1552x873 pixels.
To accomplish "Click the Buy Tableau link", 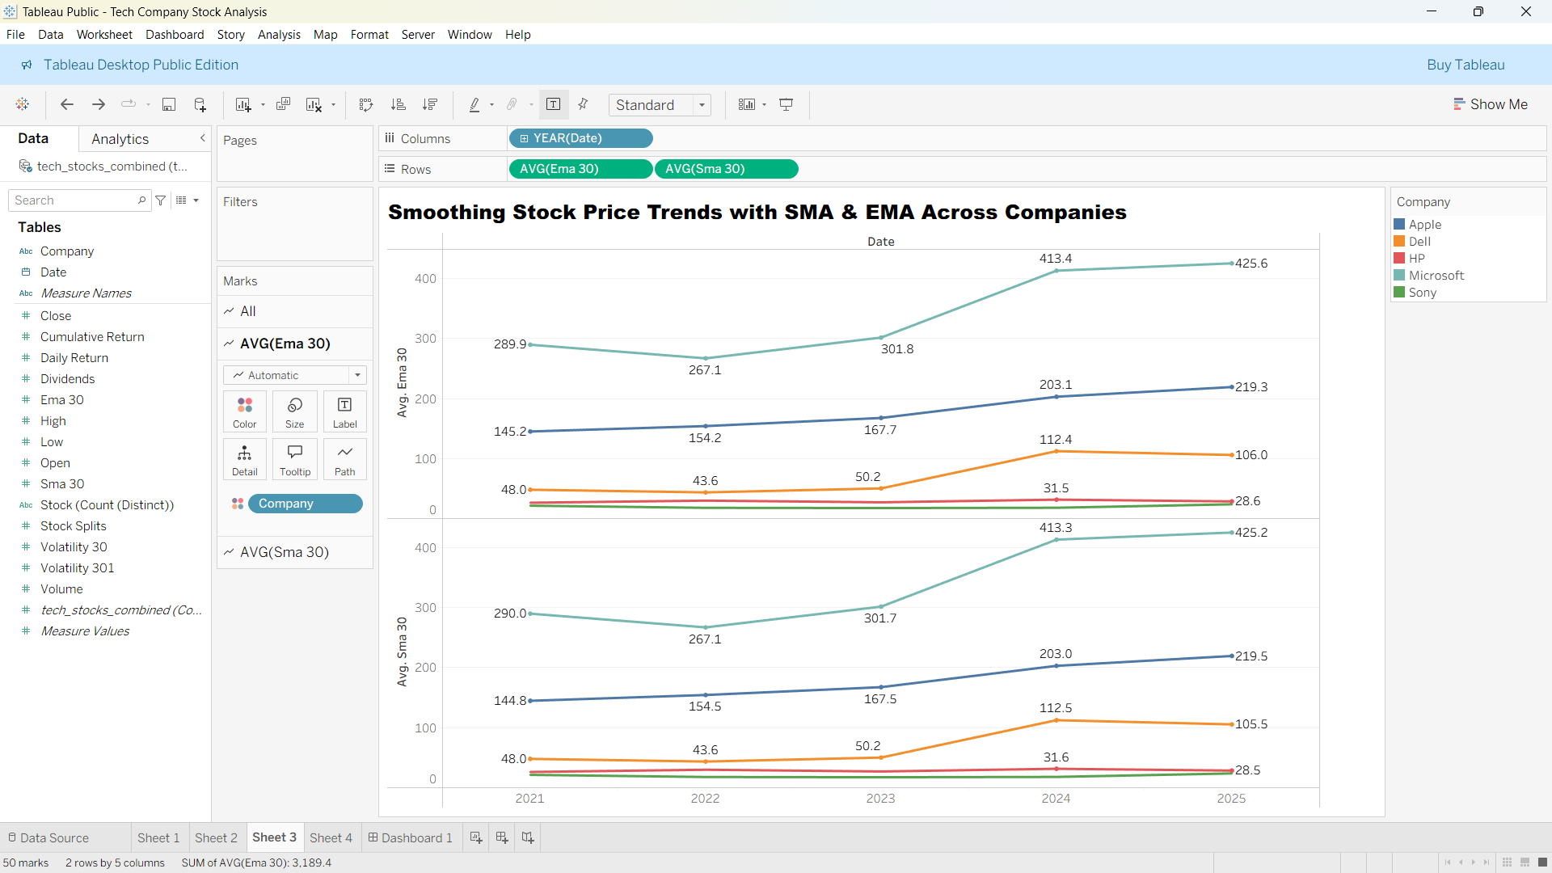I will click(x=1466, y=65).
